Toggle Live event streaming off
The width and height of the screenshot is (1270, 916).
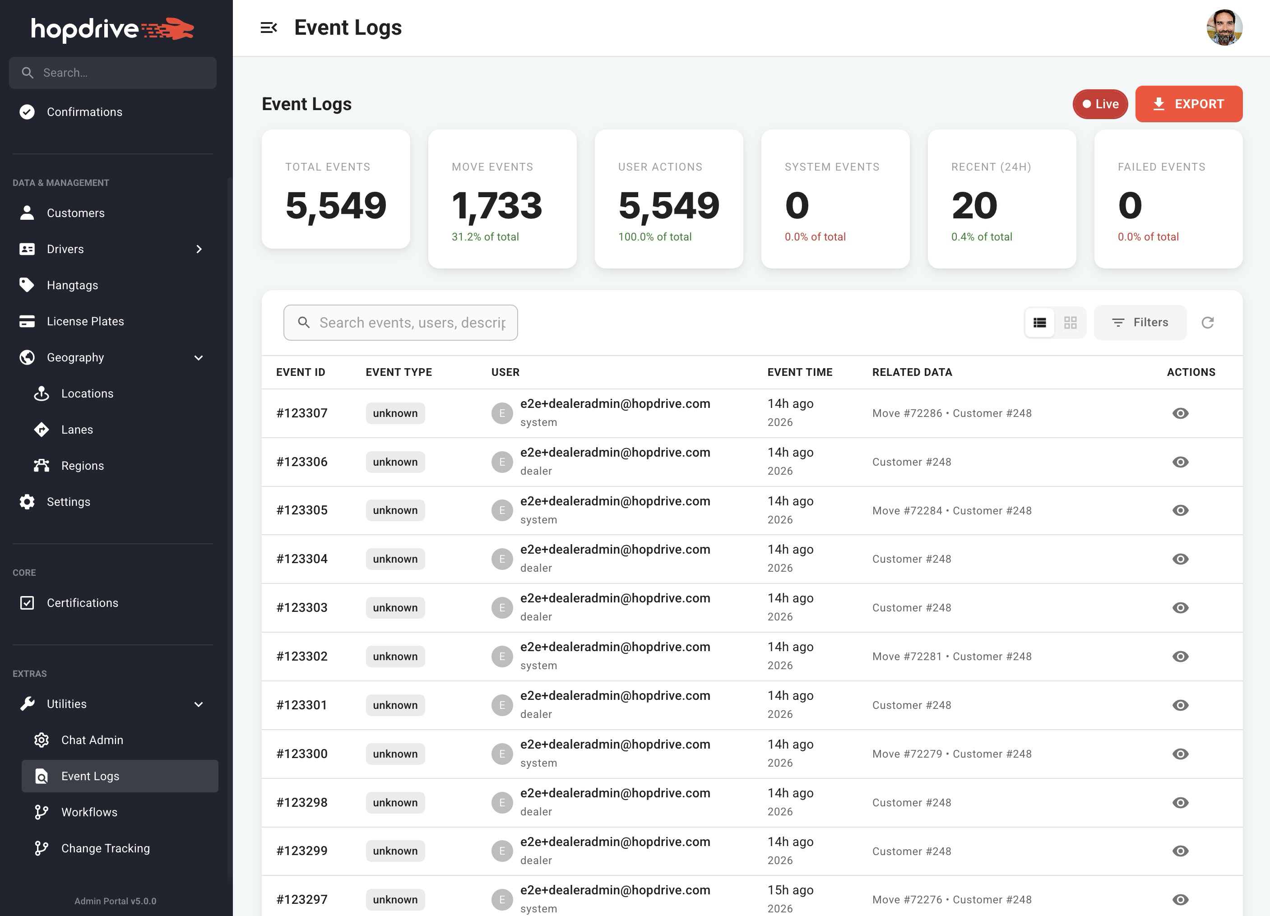(x=1099, y=104)
